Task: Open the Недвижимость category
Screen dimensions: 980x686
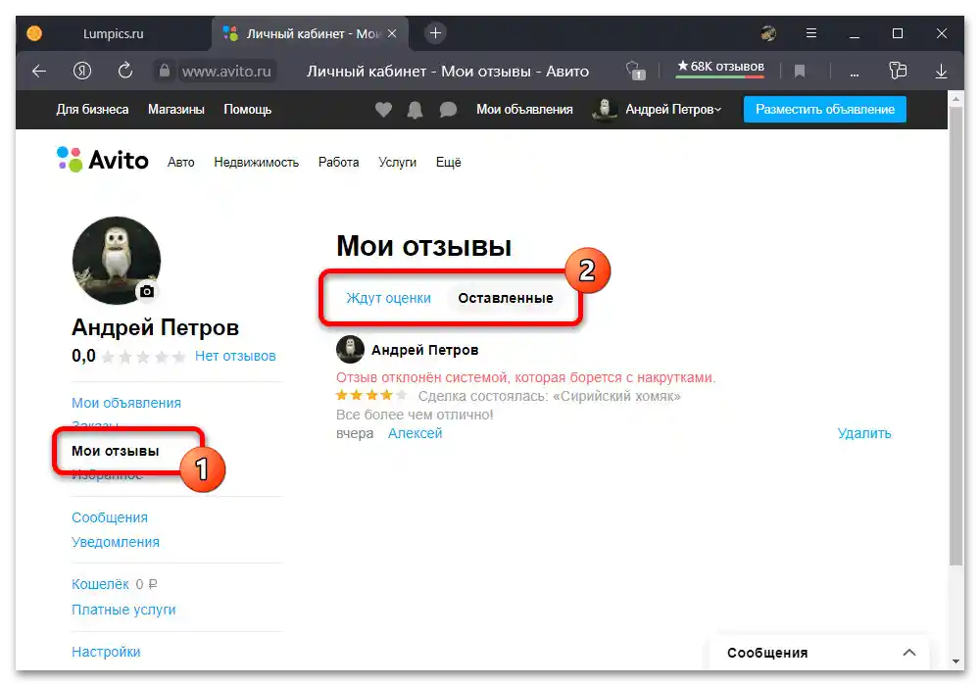Action: point(256,163)
